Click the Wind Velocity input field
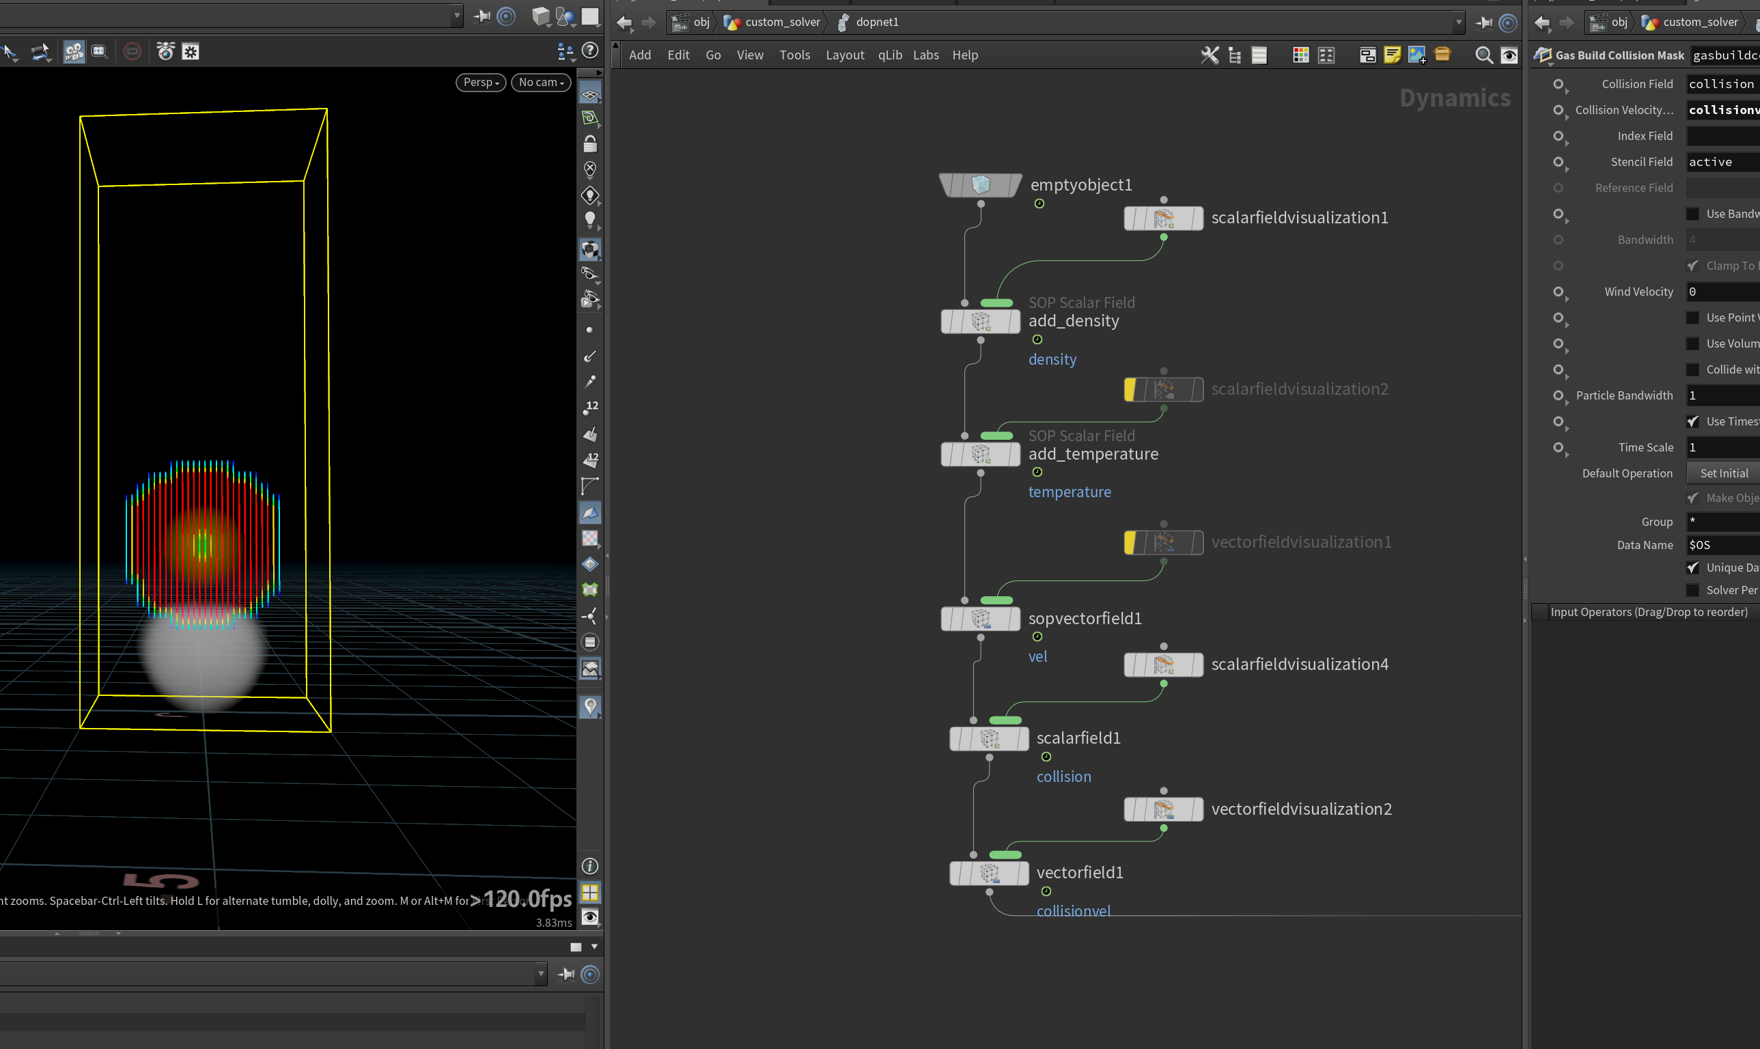 click(1723, 291)
